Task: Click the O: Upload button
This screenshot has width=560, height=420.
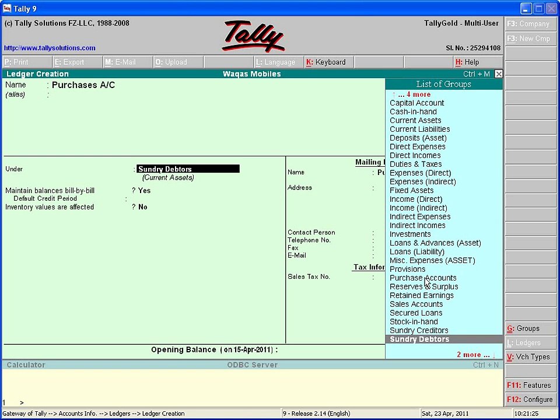Action: 178,62
